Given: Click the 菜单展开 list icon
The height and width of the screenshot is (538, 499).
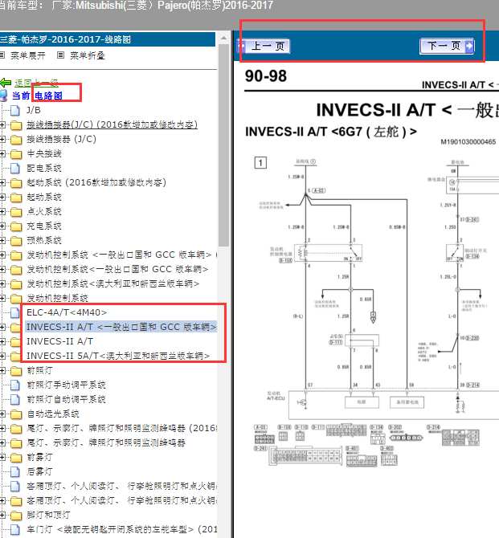Looking at the screenshot, I should tap(2, 55).
